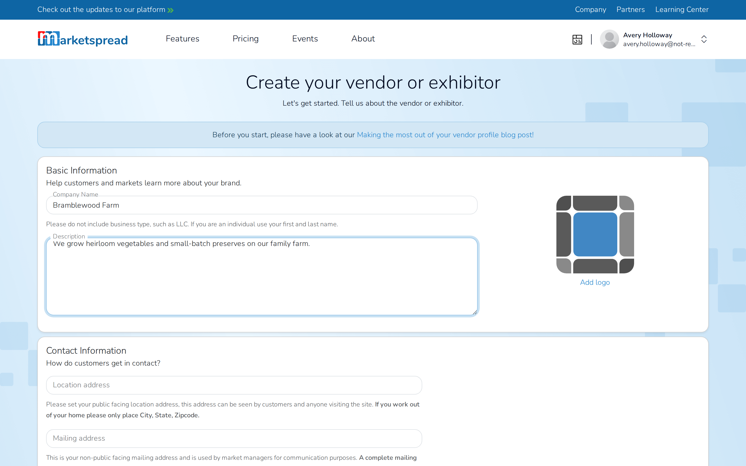Open the vendor profile blog post link
The height and width of the screenshot is (466, 746).
point(445,135)
